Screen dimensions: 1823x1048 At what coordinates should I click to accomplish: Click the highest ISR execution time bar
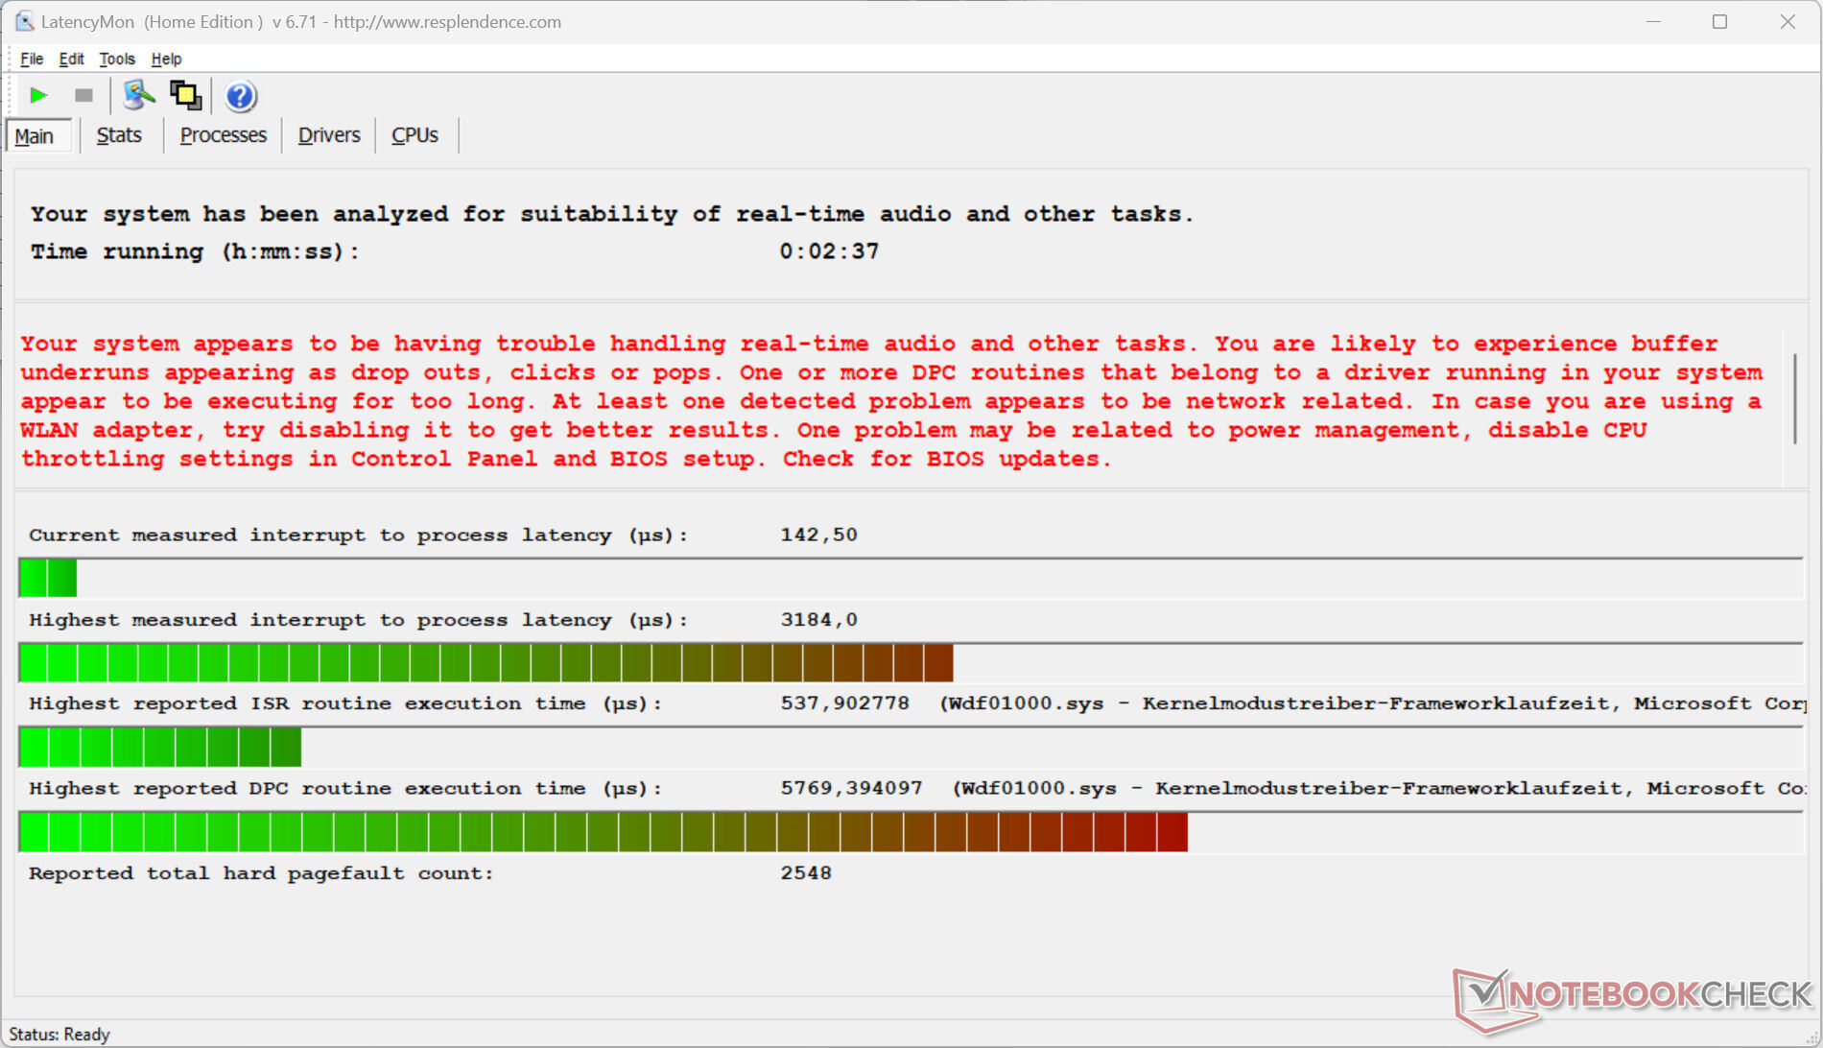click(911, 747)
